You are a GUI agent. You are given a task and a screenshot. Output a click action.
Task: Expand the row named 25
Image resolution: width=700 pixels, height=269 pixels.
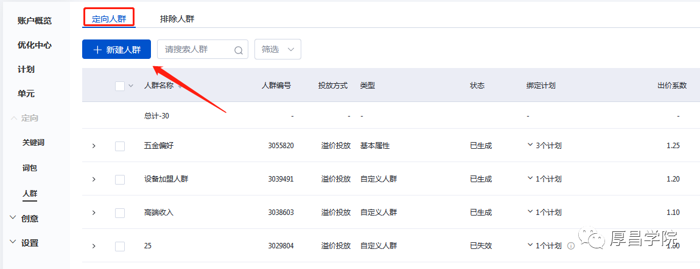[94, 246]
